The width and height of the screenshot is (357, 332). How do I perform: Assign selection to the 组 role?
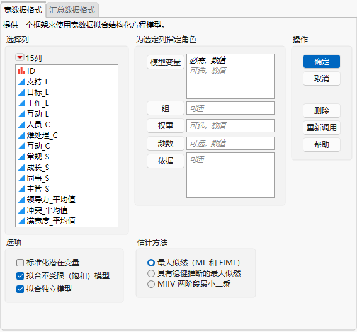click(166, 108)
